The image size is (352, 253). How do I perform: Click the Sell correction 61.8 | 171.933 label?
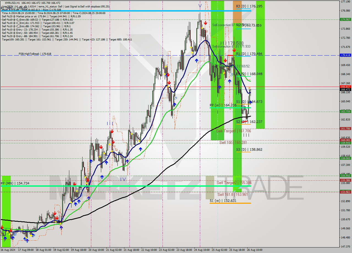click(x=231, y=47)
